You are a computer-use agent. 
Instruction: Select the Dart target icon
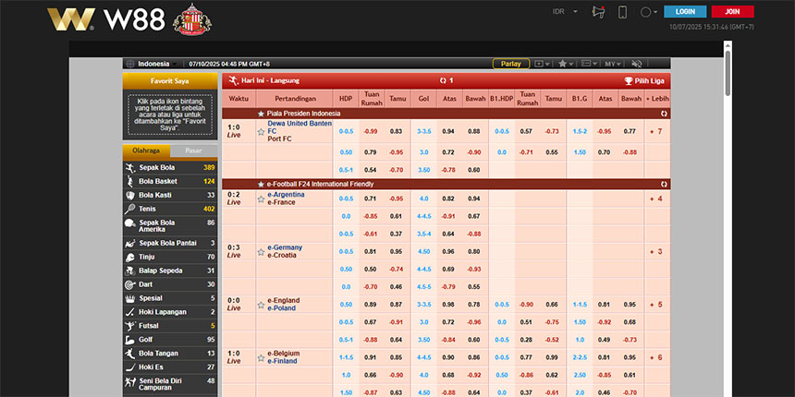tap(130, 284)
